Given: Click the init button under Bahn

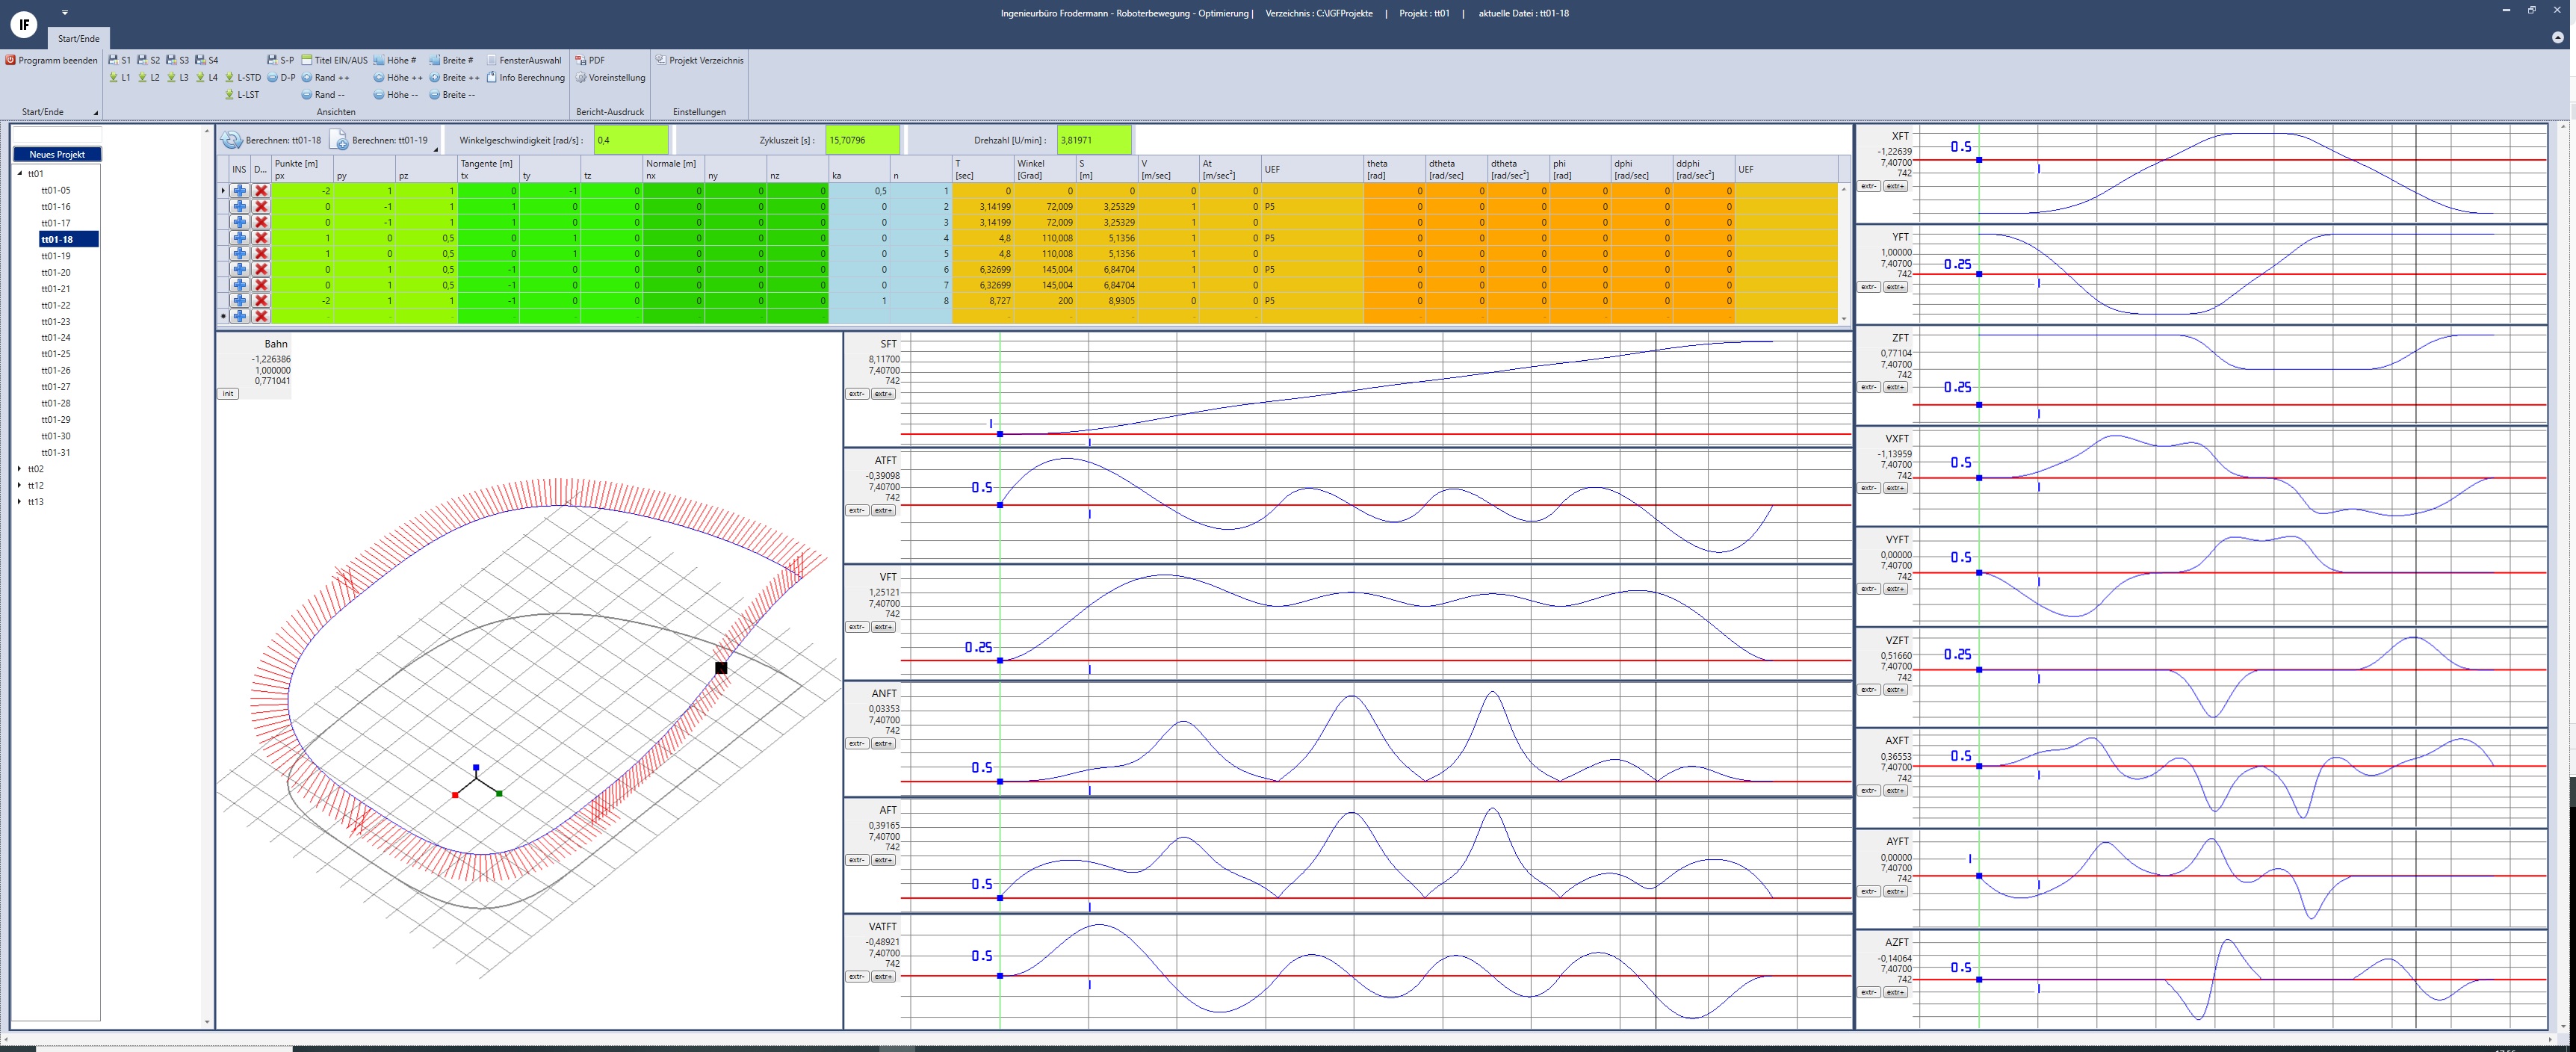Looking at the screenshot, I should [228, 394].
